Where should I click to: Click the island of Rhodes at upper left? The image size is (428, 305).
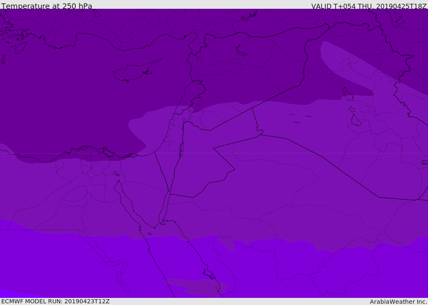point(20,48)
